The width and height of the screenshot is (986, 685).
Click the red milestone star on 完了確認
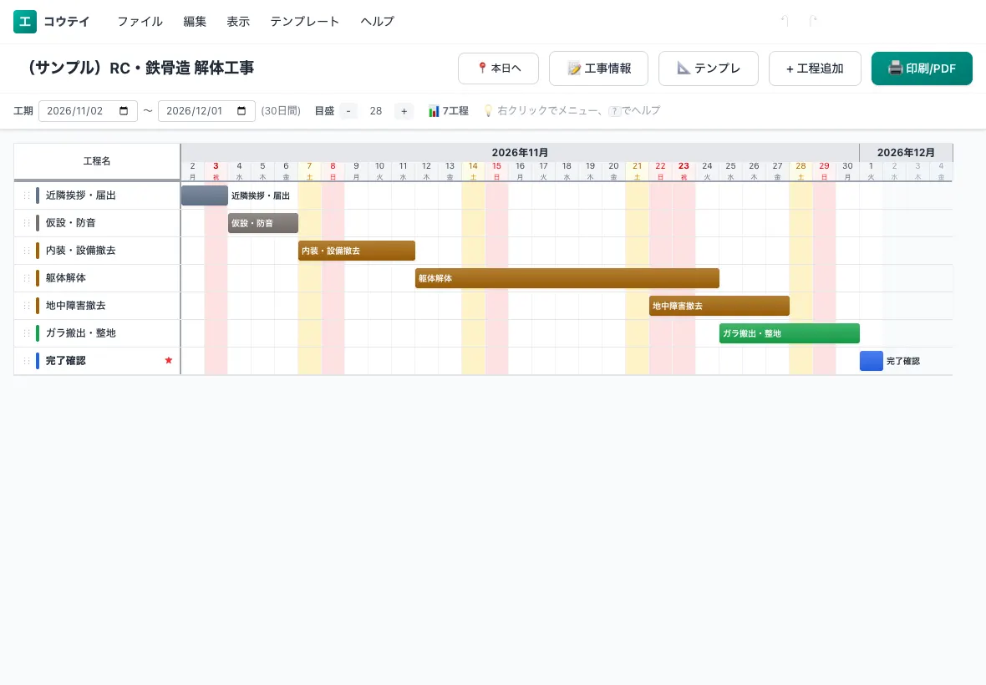click(x=169, y=360)
